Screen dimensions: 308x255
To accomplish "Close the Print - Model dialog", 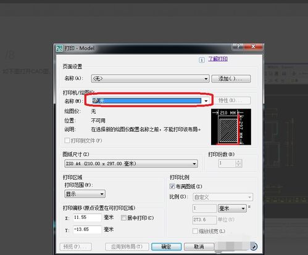I will point(253,47).
